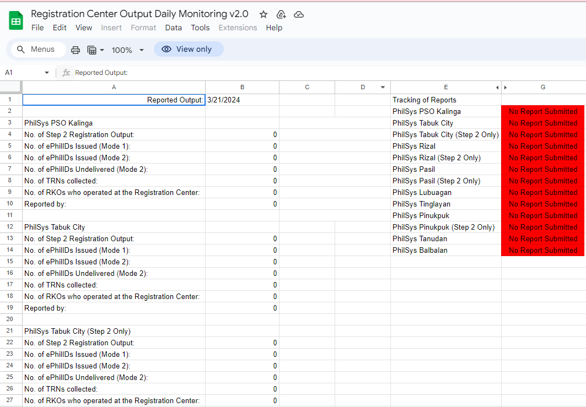This screenshot has height=407, width=586.
Task: Star this spreadsheet
Action: 264,14
